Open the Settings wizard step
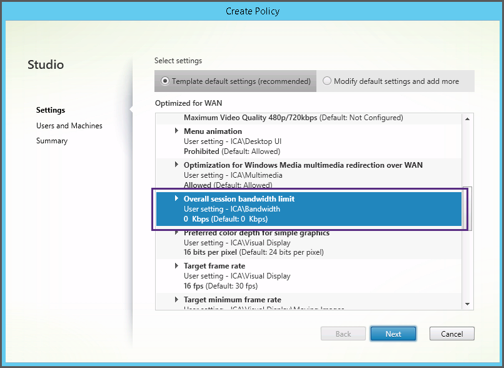This screenshot has width=504, height=368. pos(51,110)
